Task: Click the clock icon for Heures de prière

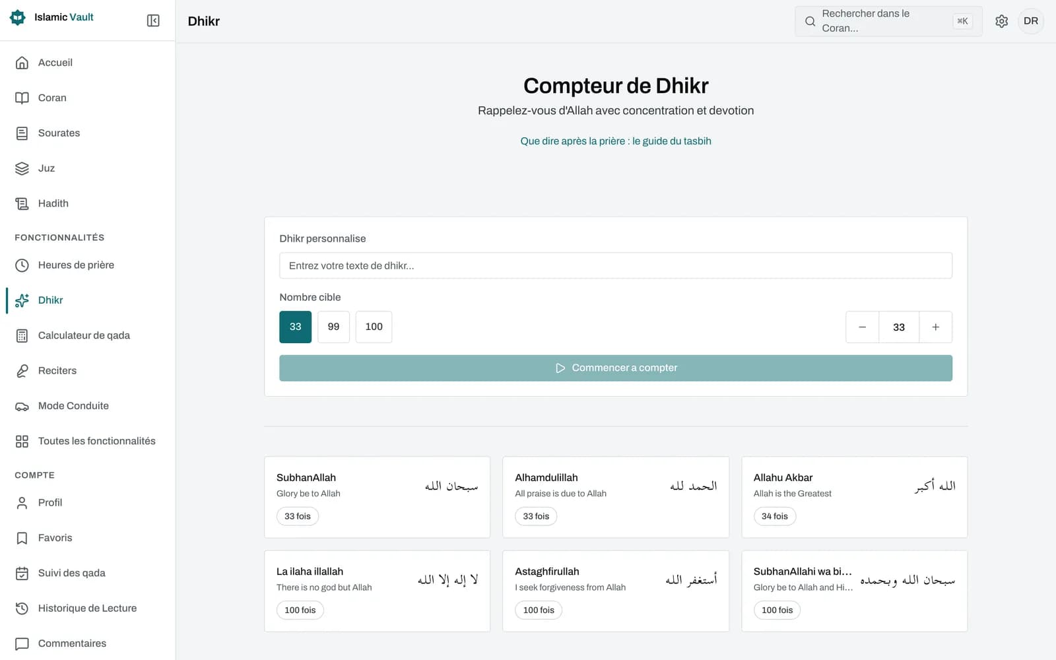Action: (22, 265)
